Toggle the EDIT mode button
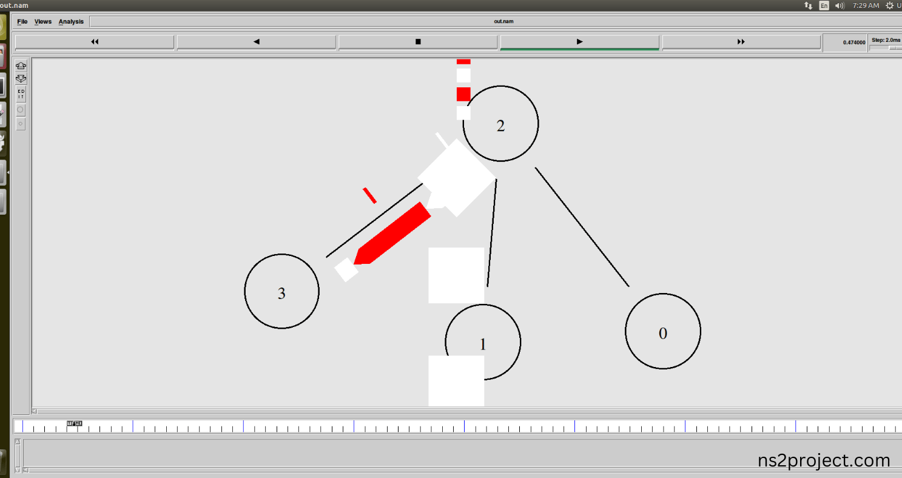The image size is (902, 478). (x=21, y=94)
